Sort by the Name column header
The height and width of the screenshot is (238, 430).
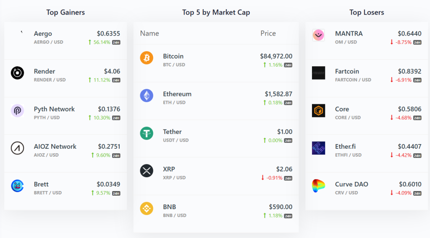pos(149,34)
